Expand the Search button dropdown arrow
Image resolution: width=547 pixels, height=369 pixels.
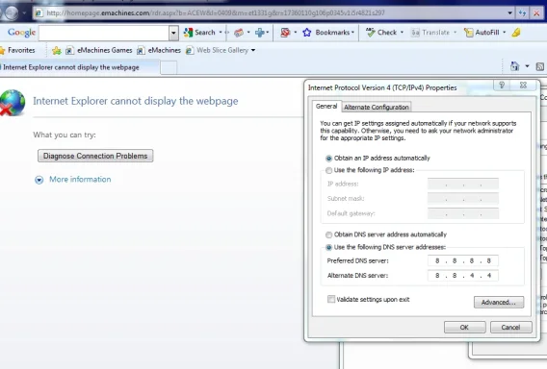(x=221, y=33)
